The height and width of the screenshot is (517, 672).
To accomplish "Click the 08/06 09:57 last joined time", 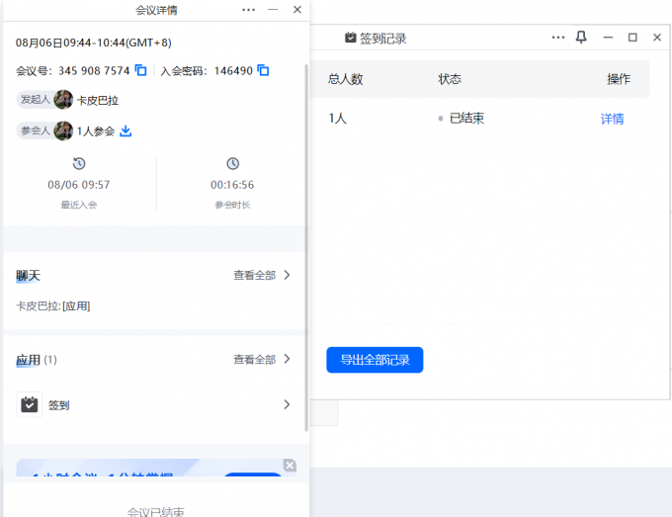I will pos(79,185).
